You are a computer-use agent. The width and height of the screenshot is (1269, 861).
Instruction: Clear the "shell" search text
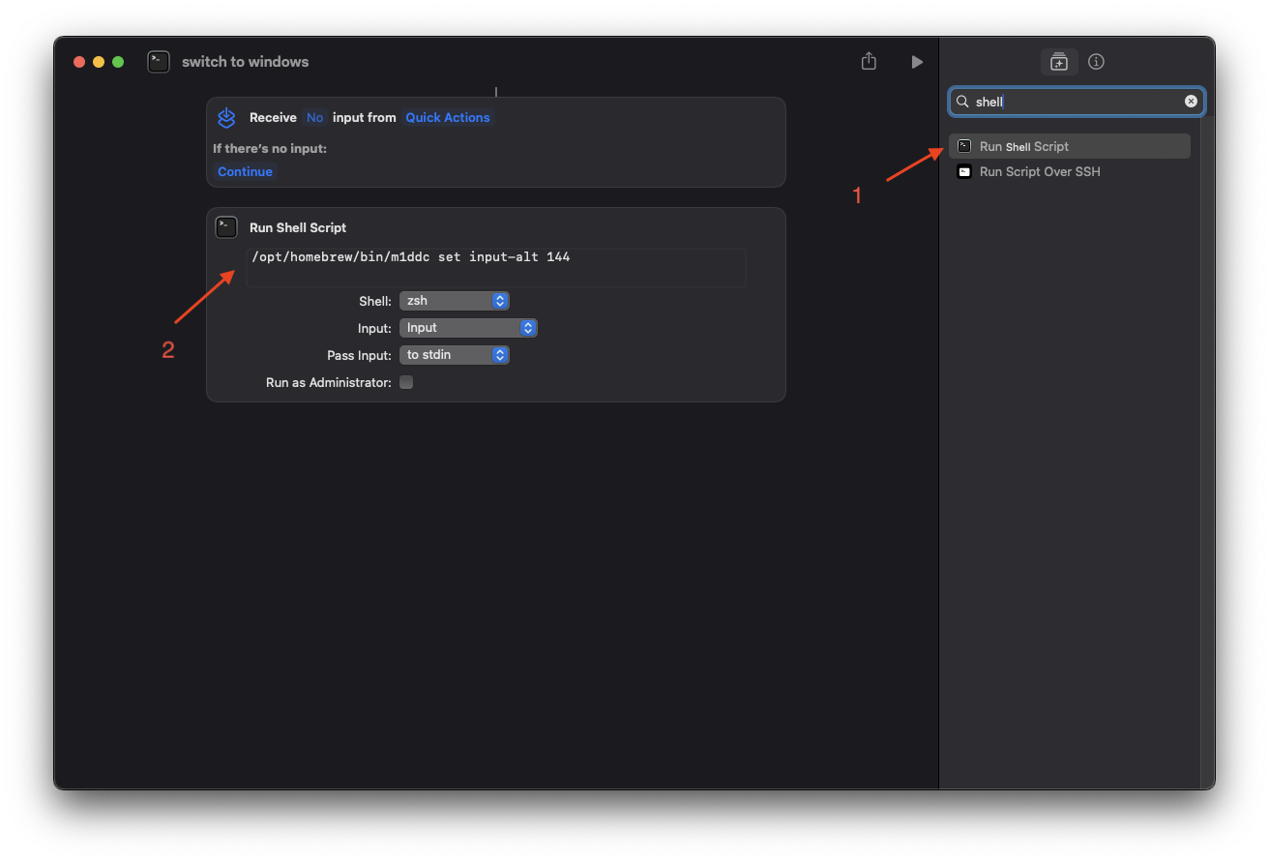[1191, 102]
